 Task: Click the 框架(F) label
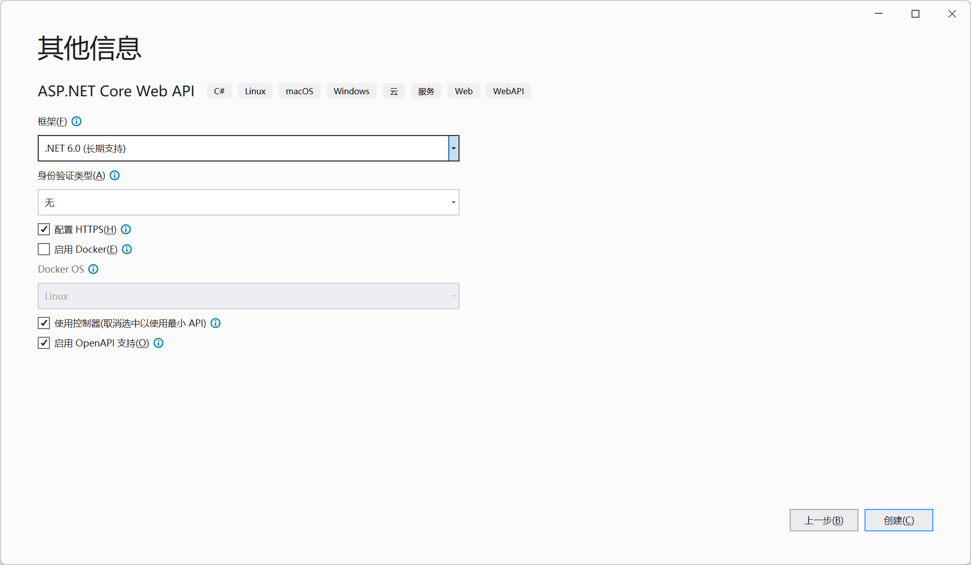click(52, 121)
